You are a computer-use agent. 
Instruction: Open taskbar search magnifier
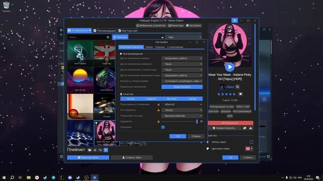12,177
